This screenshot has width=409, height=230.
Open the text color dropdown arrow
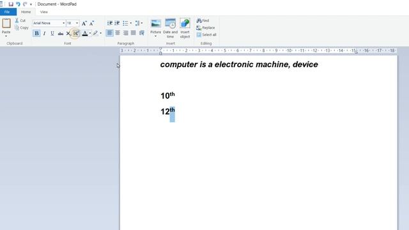click(90, 33)
